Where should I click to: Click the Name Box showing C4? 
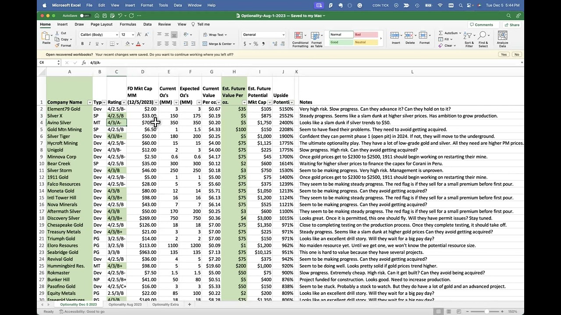(48, 63)
